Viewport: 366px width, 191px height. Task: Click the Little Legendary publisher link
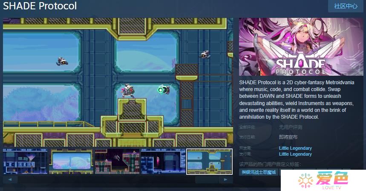coord(295,154)
